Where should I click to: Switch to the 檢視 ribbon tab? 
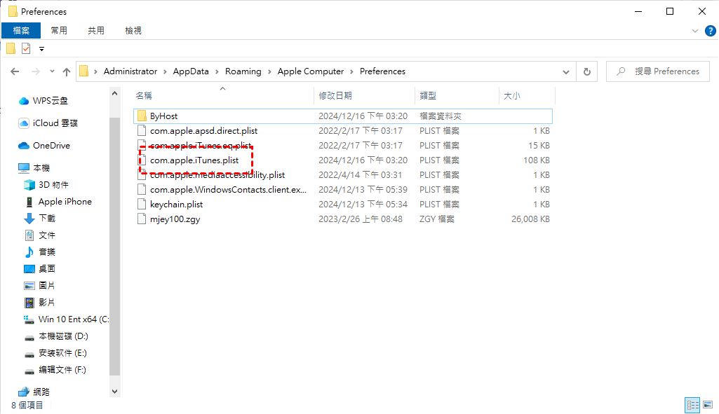(133, 31)
